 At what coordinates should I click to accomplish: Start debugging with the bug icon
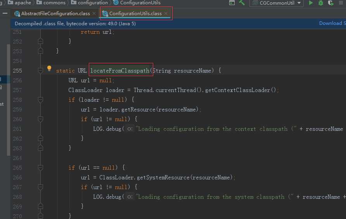point(321,3)
